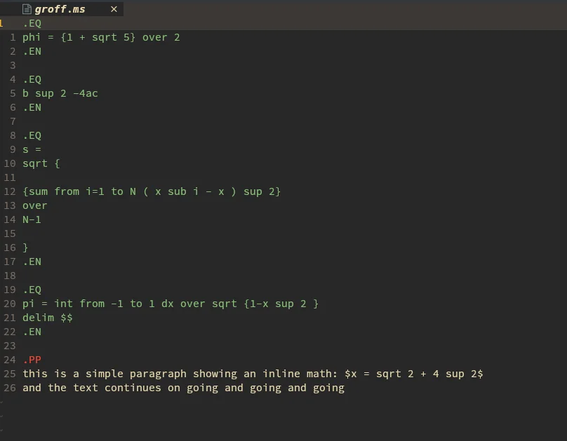The width and height of the screenshot is (567, 441).
Task: Click the line 'and the text continues on going'
Action: 183,388
